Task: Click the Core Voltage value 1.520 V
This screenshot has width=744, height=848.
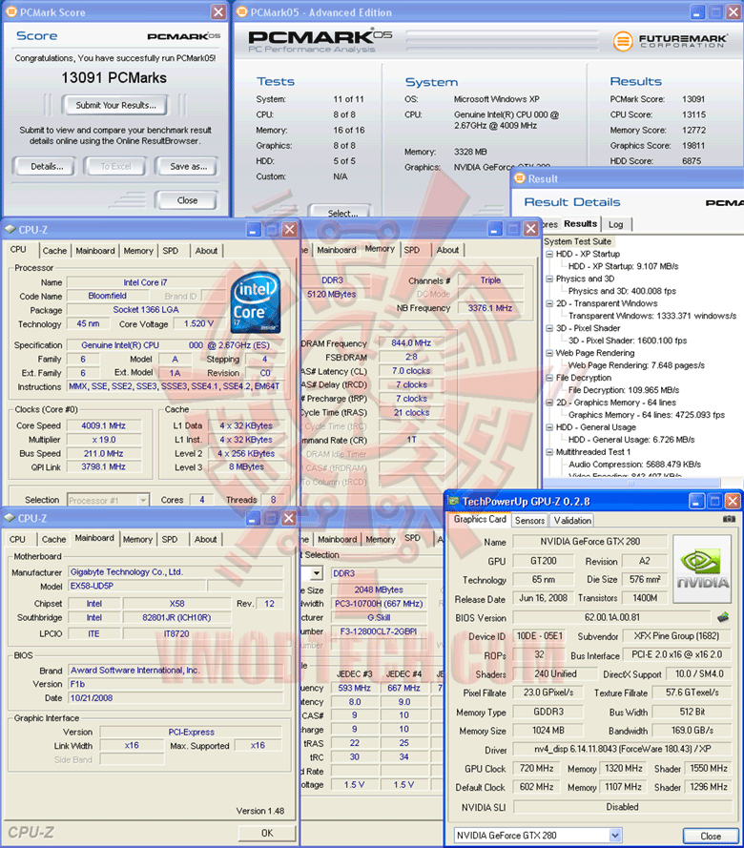Action: tap(198, 323)
